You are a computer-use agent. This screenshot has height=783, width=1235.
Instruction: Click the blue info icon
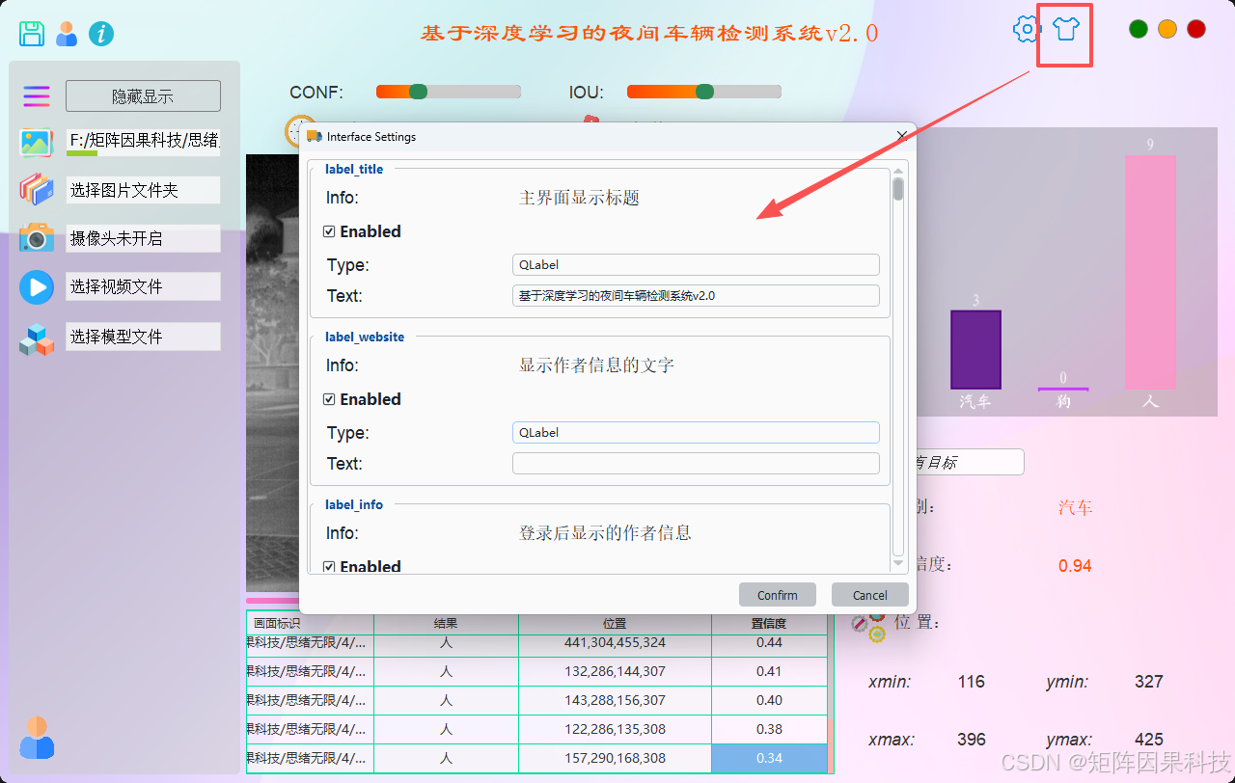[x=101, y=34]
